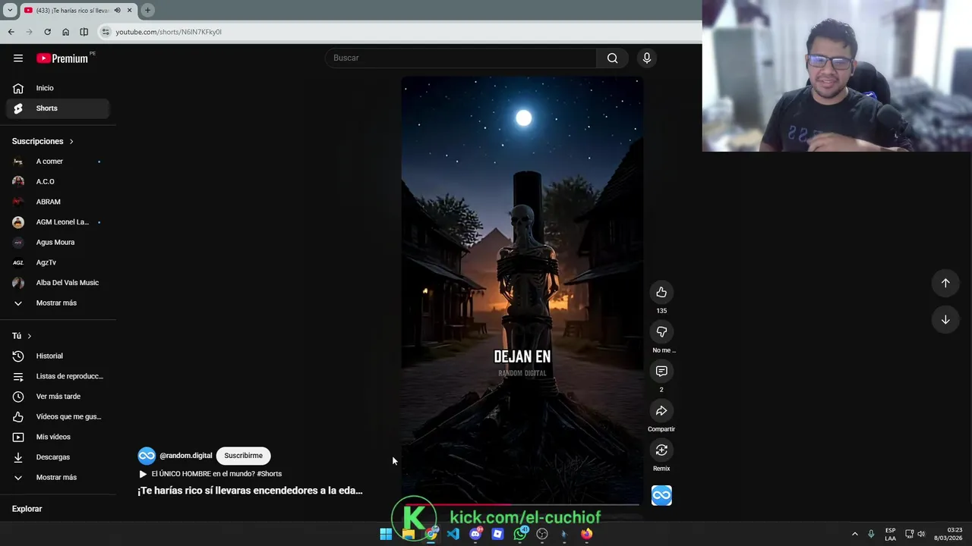972x546 pixels.
Task: Mute the tab via speaker icon
Action: [x=117, y=10]
